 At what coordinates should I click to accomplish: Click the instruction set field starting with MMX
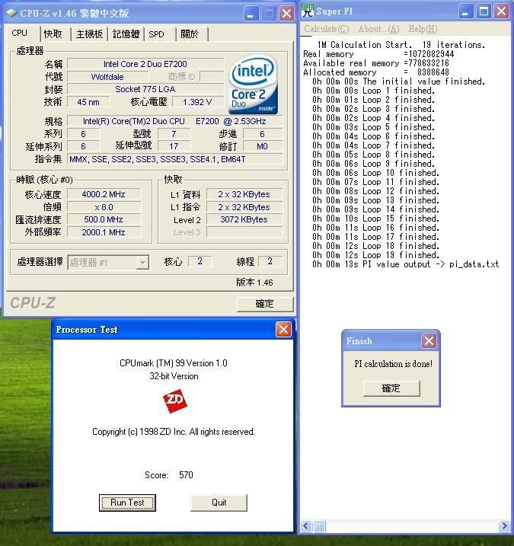pos(175,159)
